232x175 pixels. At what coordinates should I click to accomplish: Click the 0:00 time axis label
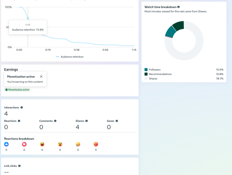19,50
